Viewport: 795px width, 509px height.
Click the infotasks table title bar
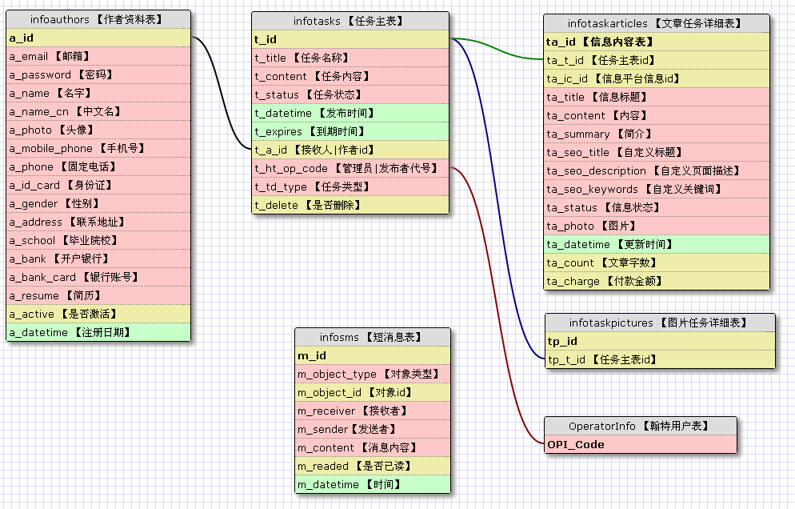point(350,21)
